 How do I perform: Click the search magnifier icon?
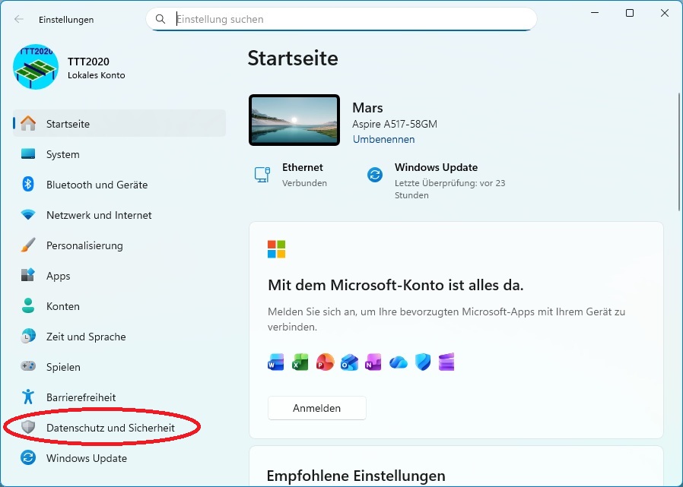click(160, 19)
